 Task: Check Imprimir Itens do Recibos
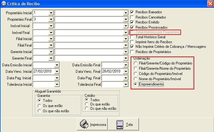[132, 42]
